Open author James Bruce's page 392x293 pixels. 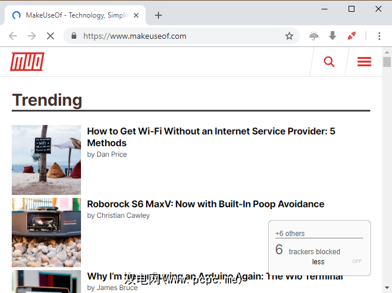(x=117, y=288)
